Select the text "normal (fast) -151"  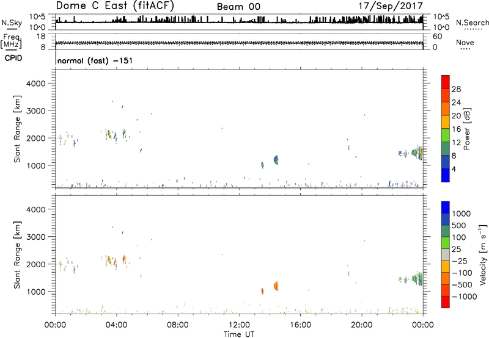pos(95,60)
